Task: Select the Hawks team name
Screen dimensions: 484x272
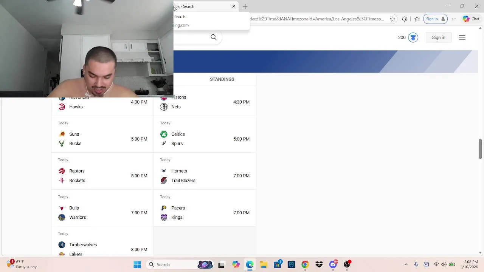Action: pos(76,107)
